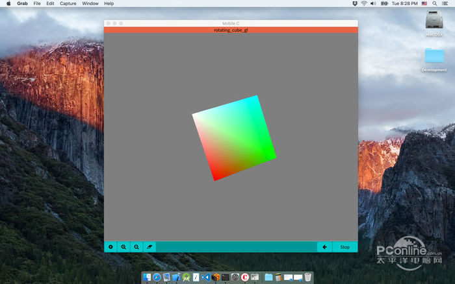Open the Wi-Fi status menu
Viewport: 455px width, 284px height.
click(x=364, y=3)
